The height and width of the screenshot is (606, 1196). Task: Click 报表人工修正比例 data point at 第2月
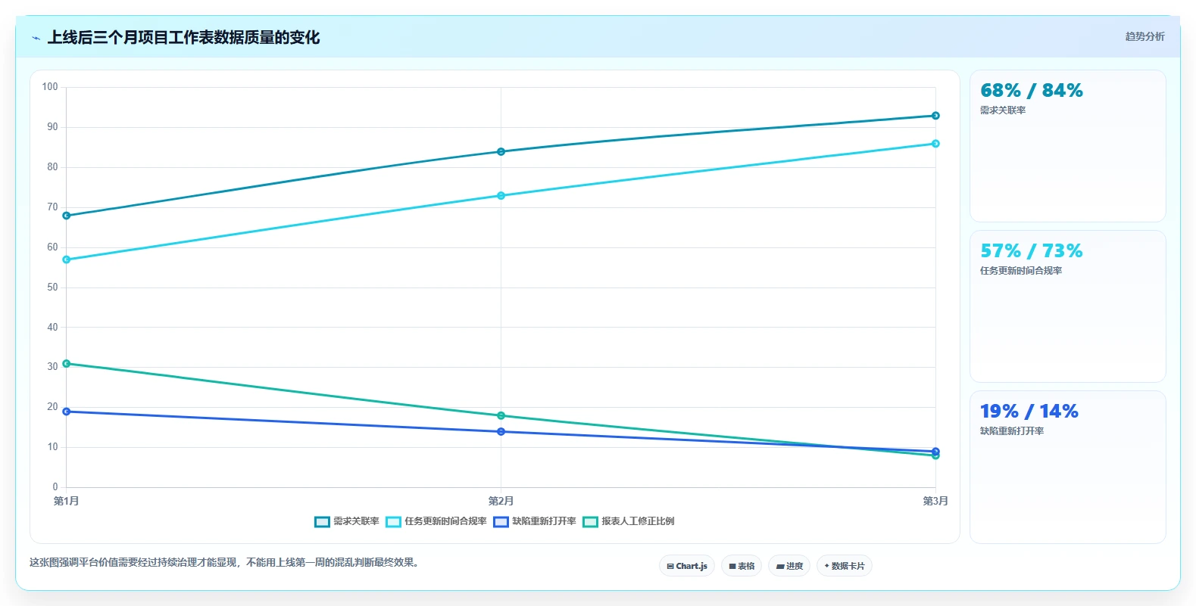click(x=501, y=415)
